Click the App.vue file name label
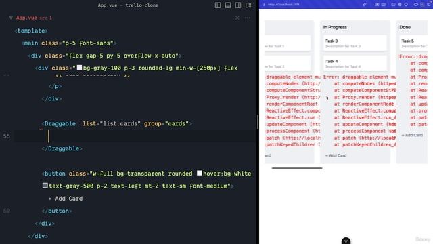Image resolution: width=433 pixels, height=244 pixels. click(26, 18)
